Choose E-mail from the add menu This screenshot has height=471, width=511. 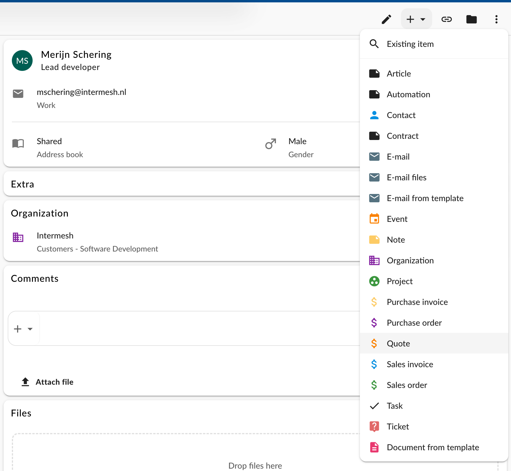pos(434,157)
